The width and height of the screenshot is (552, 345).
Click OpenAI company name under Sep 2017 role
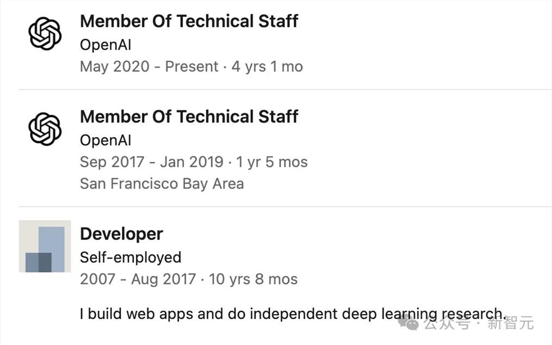tap(105, 140)
